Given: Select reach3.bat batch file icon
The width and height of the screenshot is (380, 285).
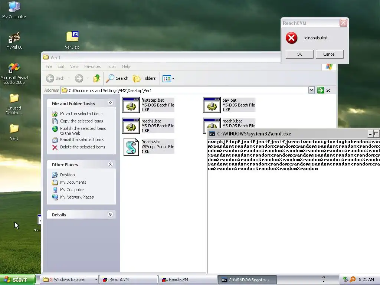Looking at the screenshot, I should pos(212,123).
